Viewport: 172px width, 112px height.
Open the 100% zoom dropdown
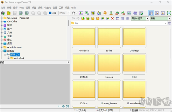[69, 13]
